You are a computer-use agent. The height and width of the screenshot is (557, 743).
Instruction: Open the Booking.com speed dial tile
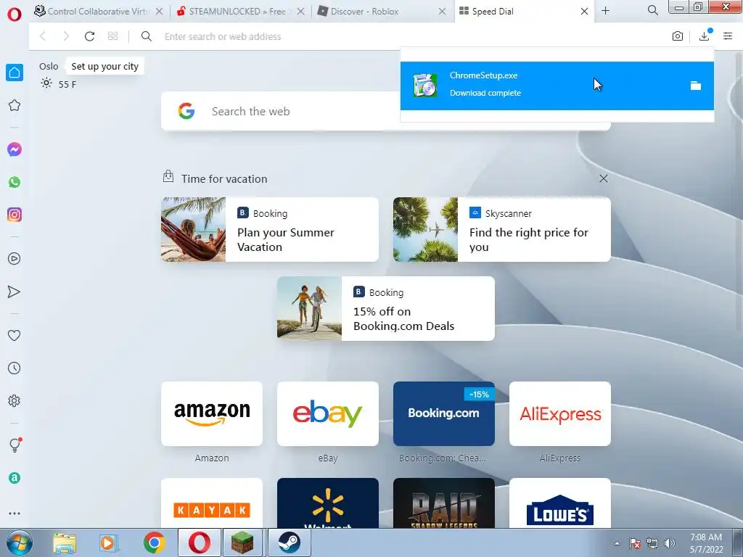pyautogui.click(x=444, y=414)
